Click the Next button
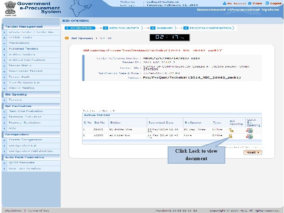This screenshot has height=213, width=284. coord(253,153)
